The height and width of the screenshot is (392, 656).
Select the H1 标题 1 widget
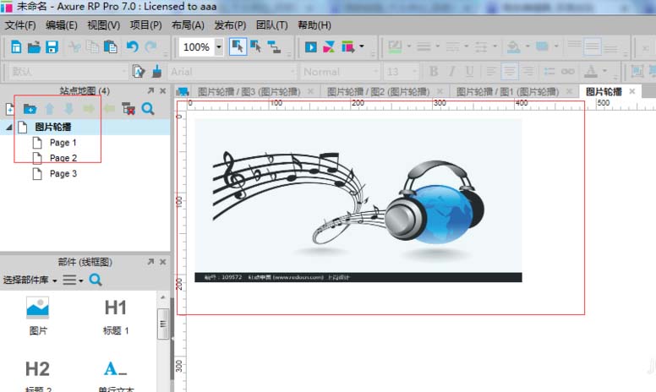(x=116, y=316)
